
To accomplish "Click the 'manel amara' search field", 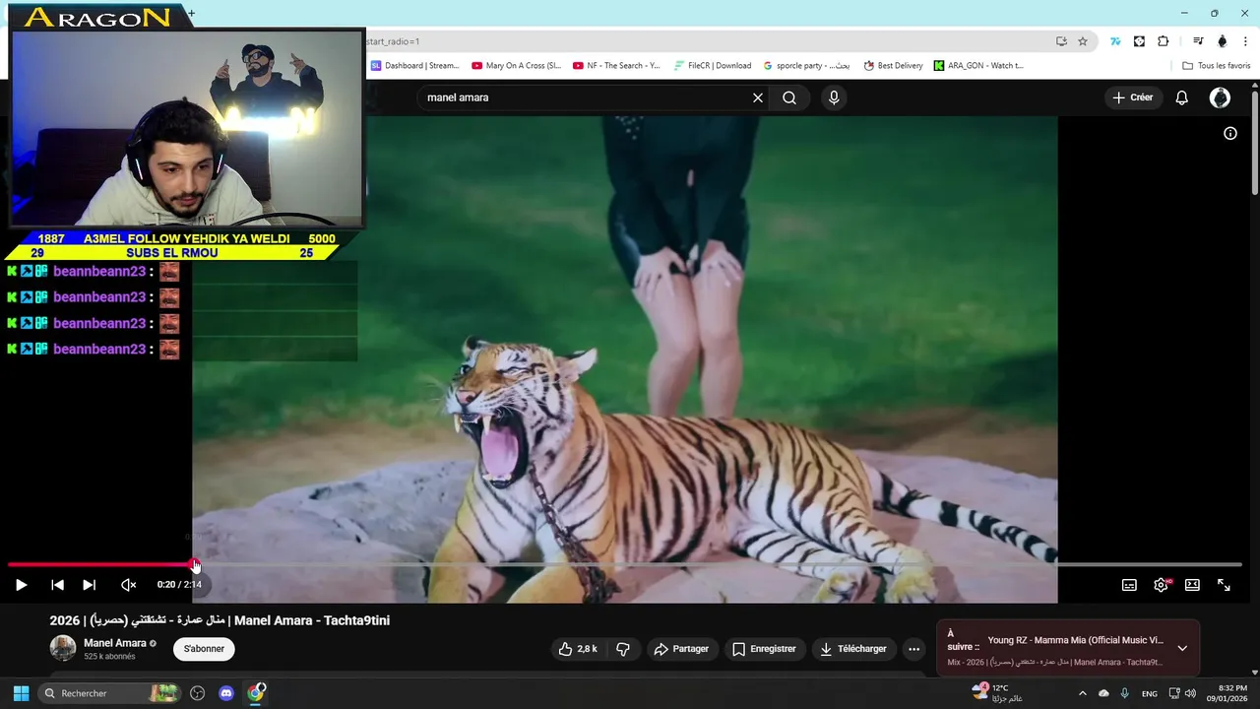I will pos(586,97).
